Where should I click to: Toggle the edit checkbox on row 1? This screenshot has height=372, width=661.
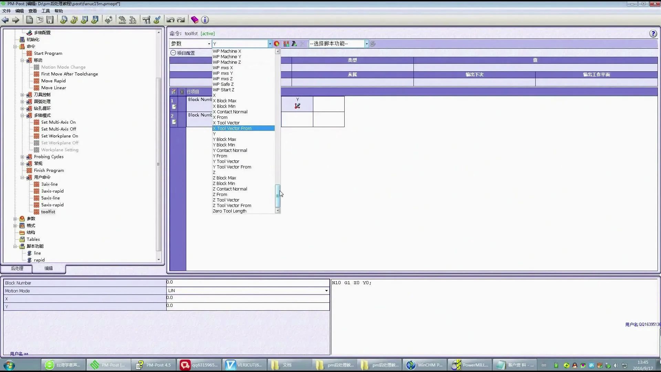[174, 107]
